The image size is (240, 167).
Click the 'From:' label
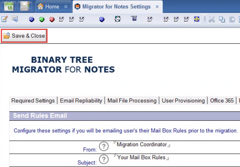tap(90, 149)
